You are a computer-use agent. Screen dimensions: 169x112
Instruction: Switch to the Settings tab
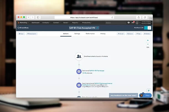77,34
